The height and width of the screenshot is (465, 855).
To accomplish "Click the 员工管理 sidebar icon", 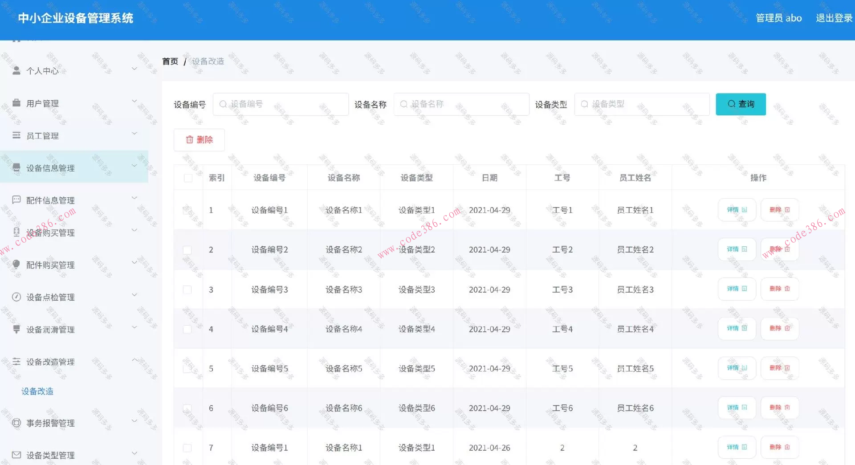I will click(17, 135).
